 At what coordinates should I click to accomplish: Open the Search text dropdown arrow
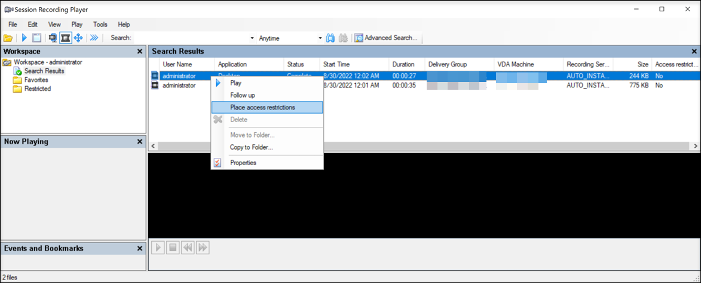(x=252, y=38)
